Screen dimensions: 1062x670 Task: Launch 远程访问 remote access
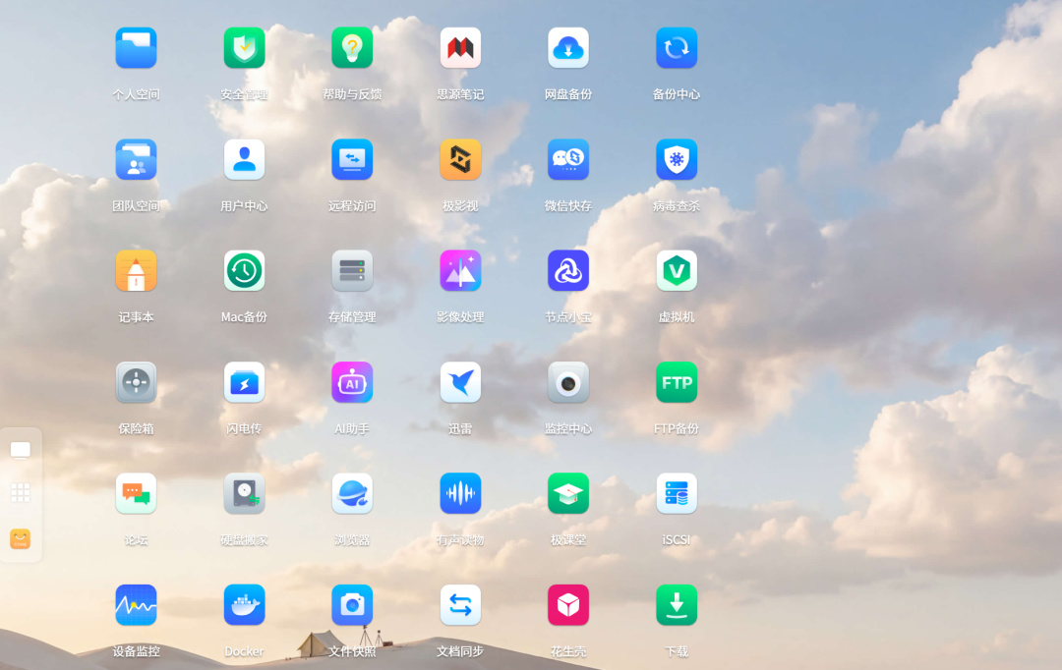(352, 160)
